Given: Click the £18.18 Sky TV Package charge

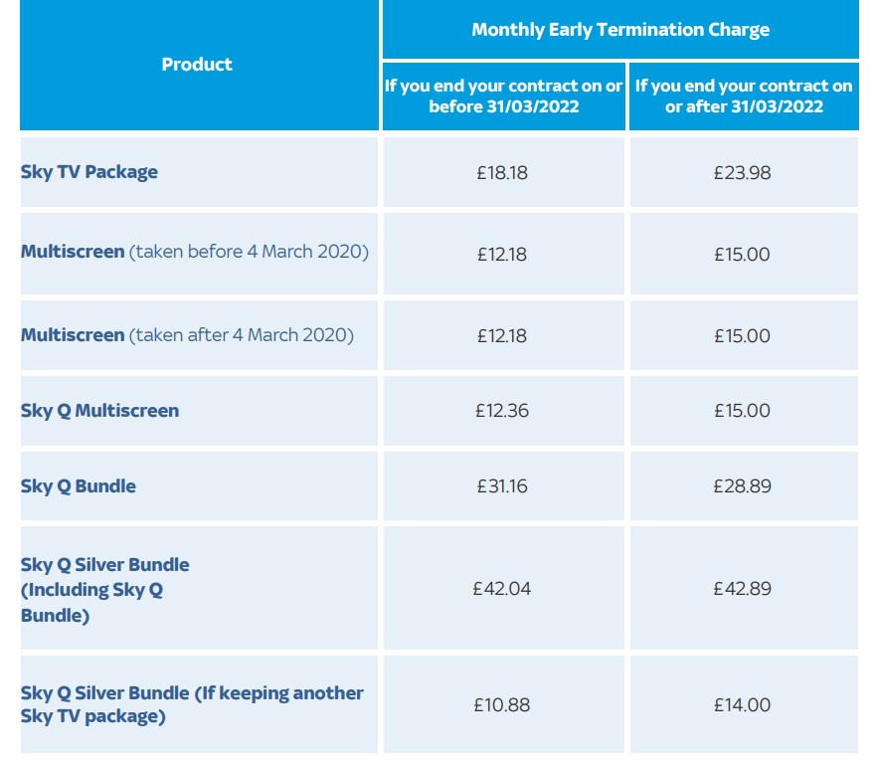Looking at the screenshot, I should click(x=502, y=173).
